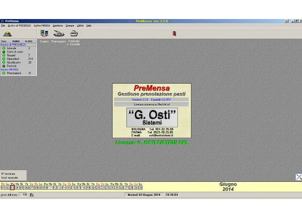Screen dimensions: 302x218
Task: Open the Stampe menu
Action: tap(70, 26)
